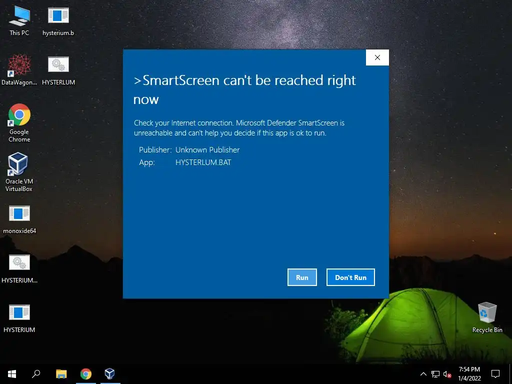The image size is (512, 384).
Task: Select the This PC desktop icon
Action: click(x=19, y=21)
